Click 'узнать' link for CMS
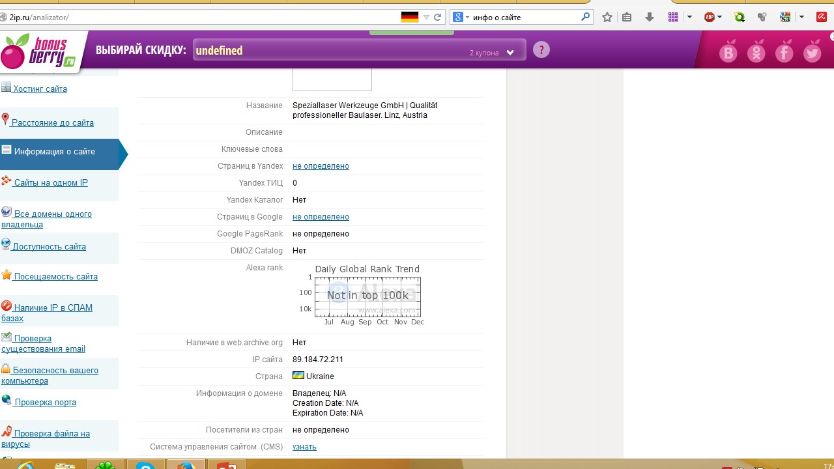The height and width of the screenshot is (469, 834). coord(304,447)
